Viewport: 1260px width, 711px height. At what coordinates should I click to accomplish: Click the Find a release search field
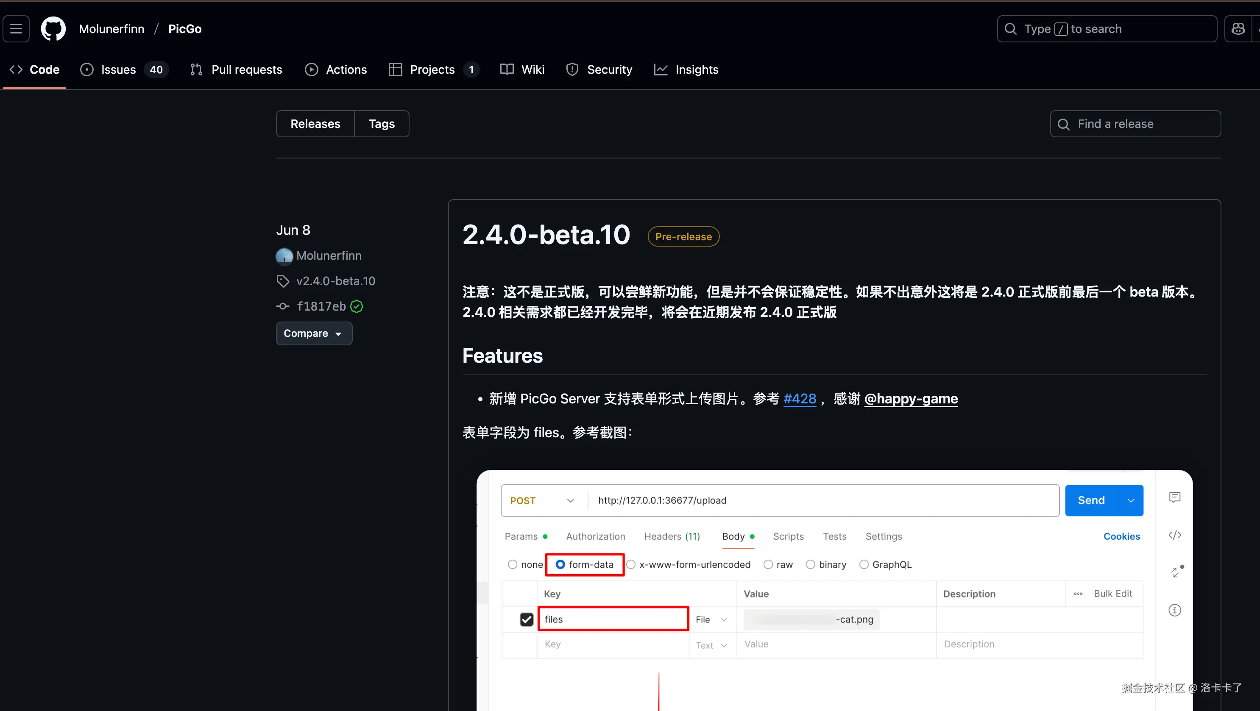click(1135, 124)
